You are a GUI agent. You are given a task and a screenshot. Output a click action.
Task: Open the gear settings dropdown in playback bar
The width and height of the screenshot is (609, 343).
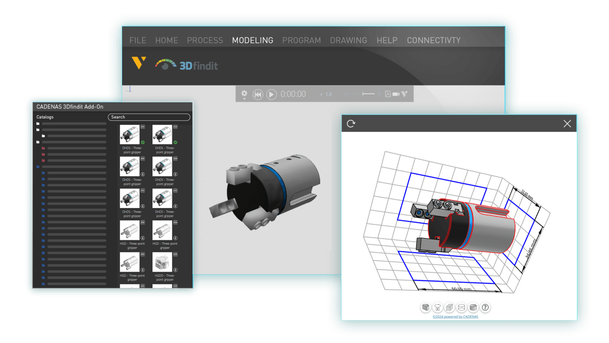tap(244, 94)
